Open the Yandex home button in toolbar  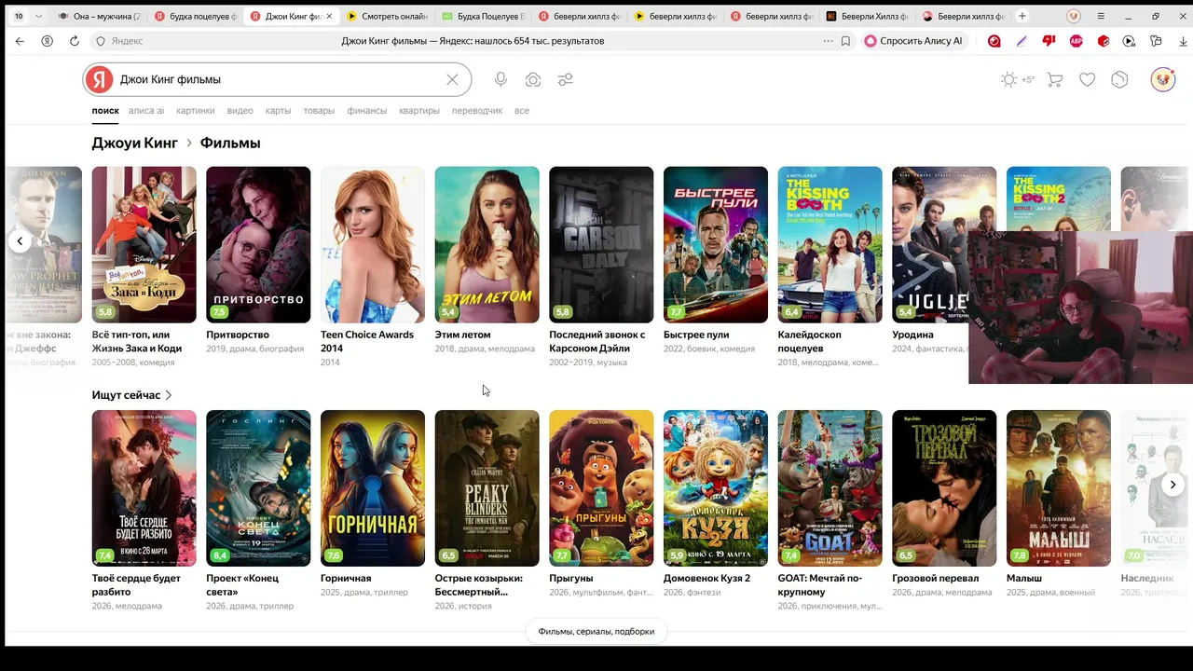(x=47, y=41)
